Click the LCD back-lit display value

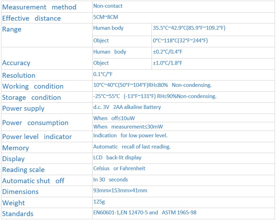coord(117,158)
